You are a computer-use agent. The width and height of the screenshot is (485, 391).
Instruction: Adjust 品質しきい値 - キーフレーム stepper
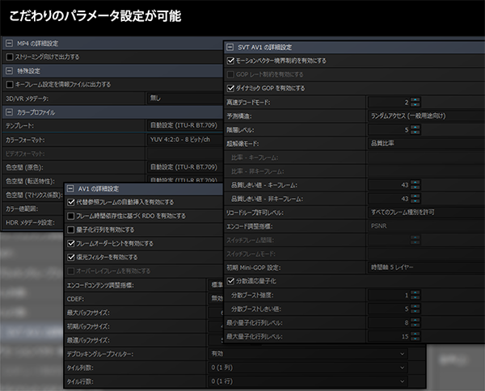tap(415, 185)
